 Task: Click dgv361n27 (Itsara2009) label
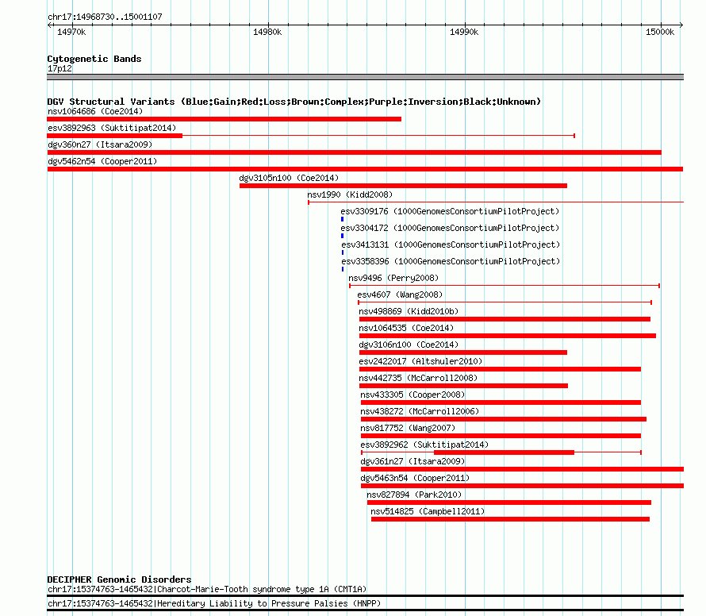pyautogui.click(x=412, y=461)
